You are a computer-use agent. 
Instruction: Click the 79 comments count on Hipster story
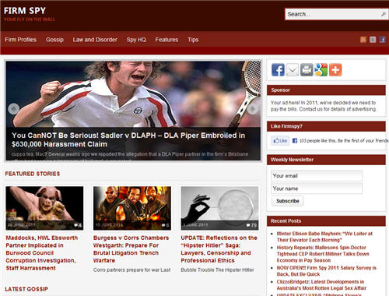point(251,225)
